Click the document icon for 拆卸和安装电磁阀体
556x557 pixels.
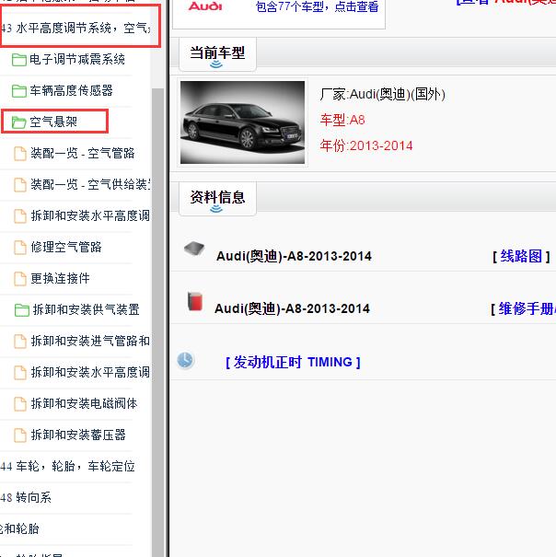tap(20, 403)
